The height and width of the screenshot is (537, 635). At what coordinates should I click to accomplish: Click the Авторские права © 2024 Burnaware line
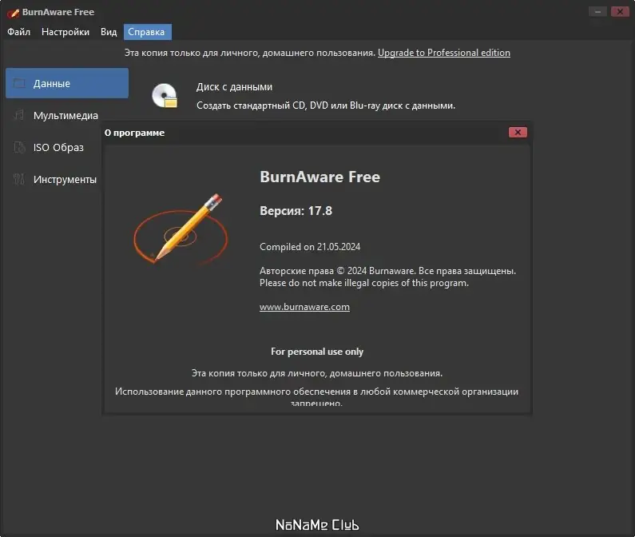click(387, 271)
